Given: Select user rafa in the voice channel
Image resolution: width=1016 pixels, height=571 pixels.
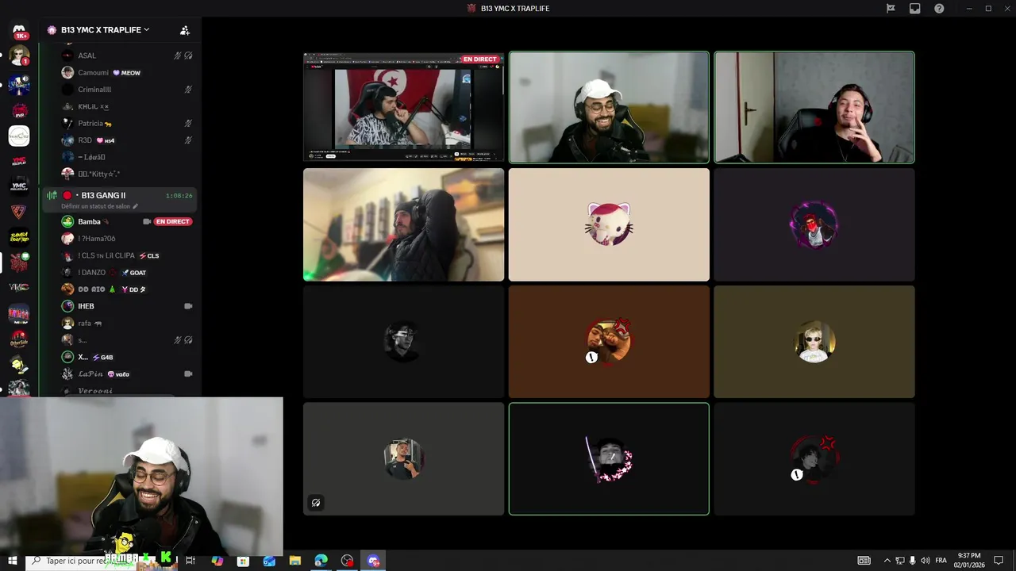Looking at the screenshot, I should [x=84, y=323].
